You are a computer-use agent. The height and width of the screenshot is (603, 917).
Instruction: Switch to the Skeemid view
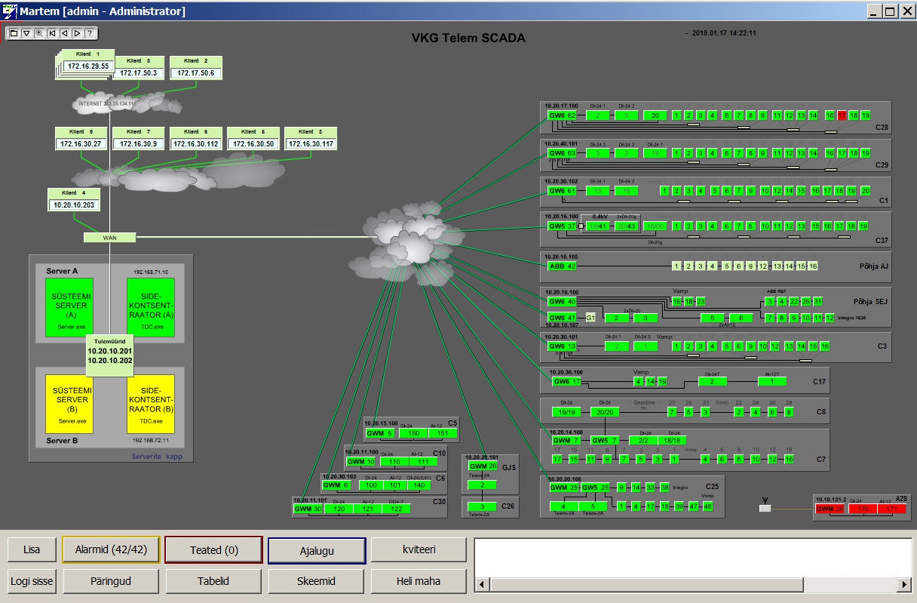click(x=317, y=581)
